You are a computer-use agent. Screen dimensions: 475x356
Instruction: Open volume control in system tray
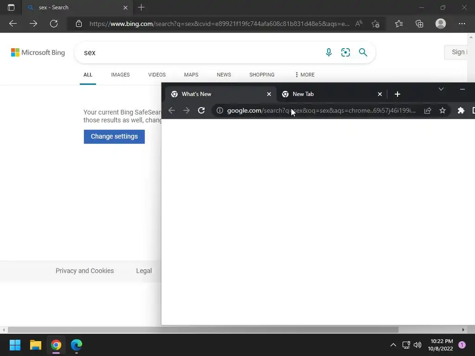point(417,345)
